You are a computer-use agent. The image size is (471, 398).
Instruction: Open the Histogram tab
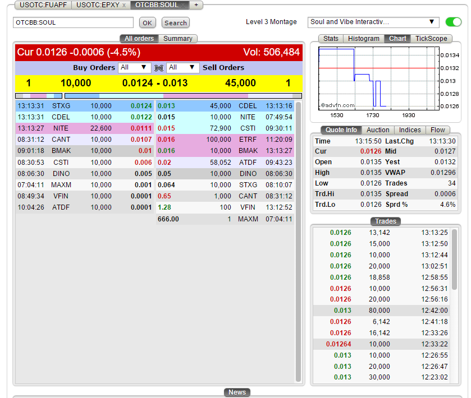coord(363,39)
